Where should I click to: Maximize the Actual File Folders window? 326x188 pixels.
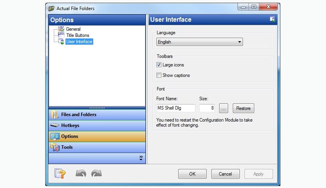tap(254, 7)
